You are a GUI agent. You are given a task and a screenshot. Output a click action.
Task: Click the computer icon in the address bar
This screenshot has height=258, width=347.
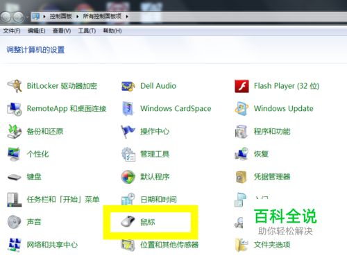36,17
